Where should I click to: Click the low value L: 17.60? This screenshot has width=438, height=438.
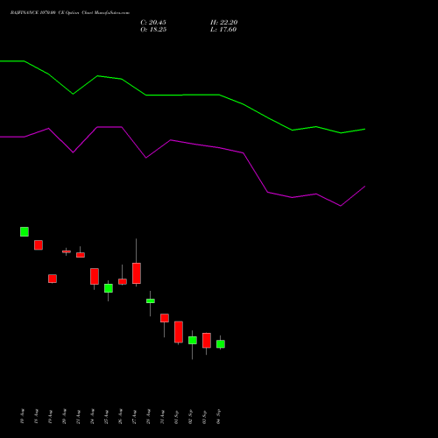[x=223, y=30]
